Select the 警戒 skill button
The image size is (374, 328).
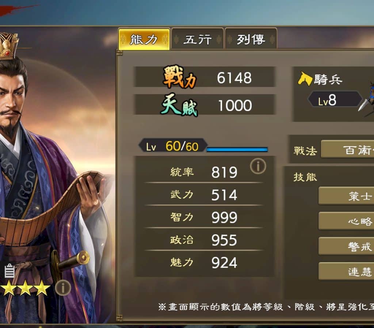pos(346,247)
